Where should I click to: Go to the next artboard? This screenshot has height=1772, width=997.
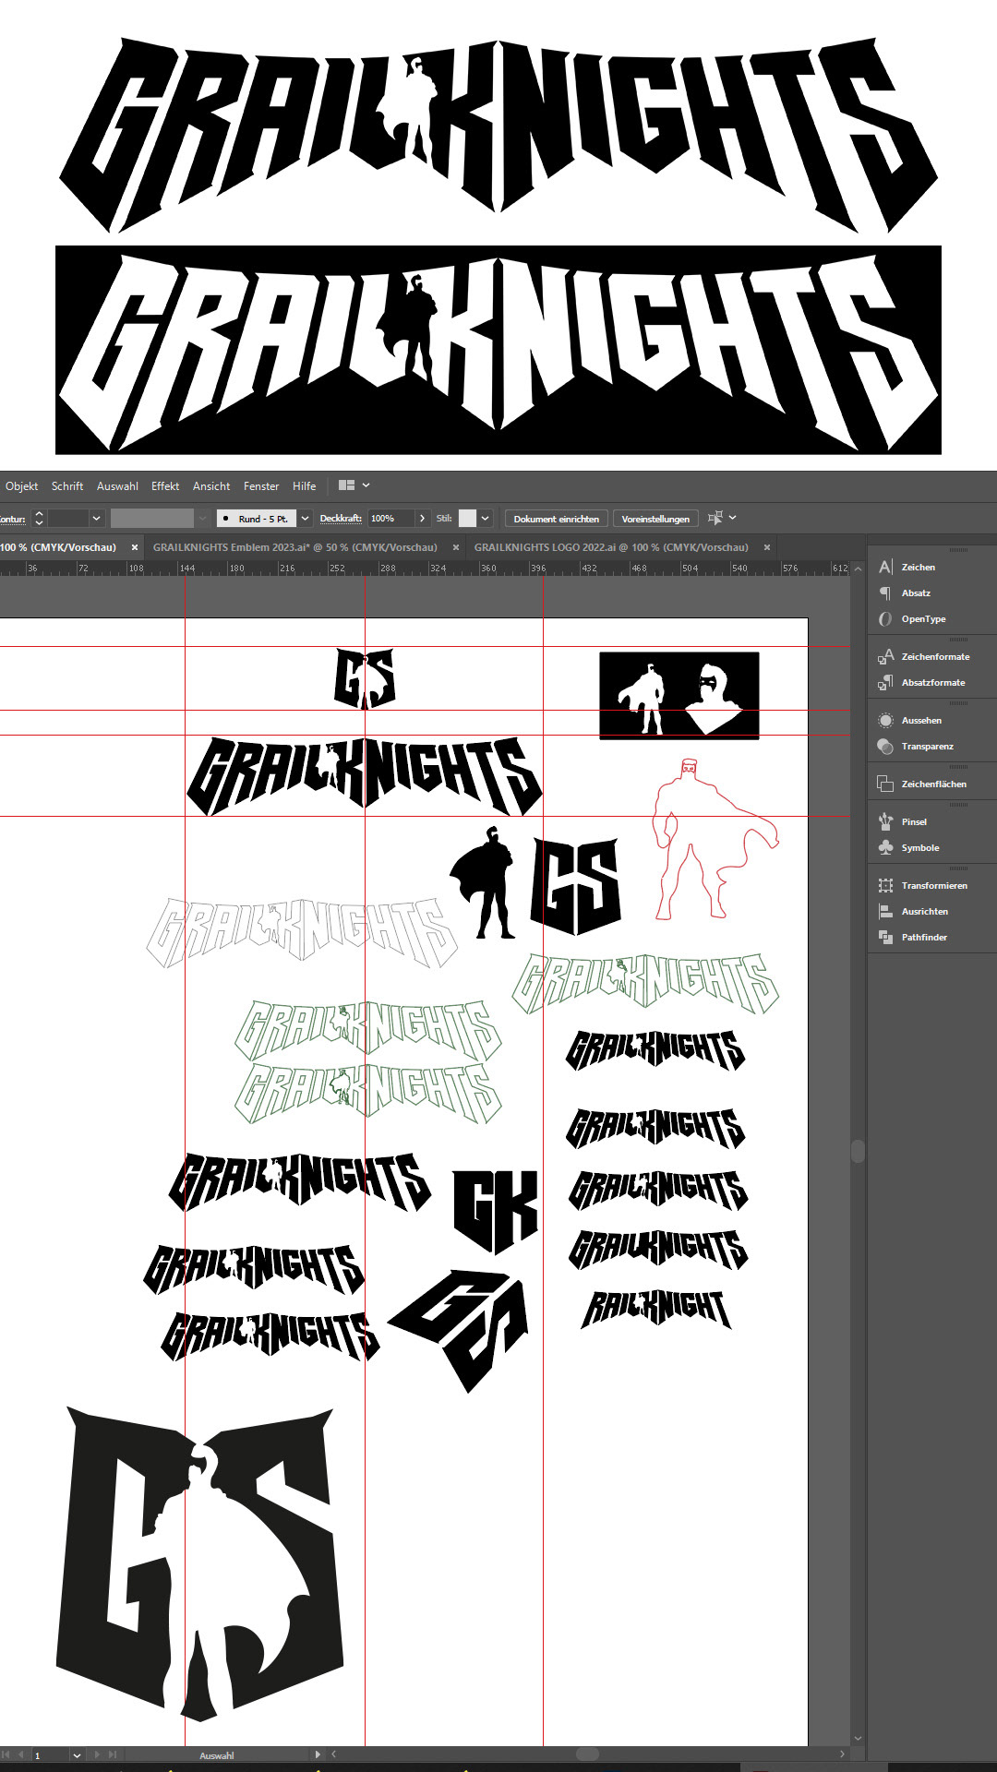click(97, 1754)
